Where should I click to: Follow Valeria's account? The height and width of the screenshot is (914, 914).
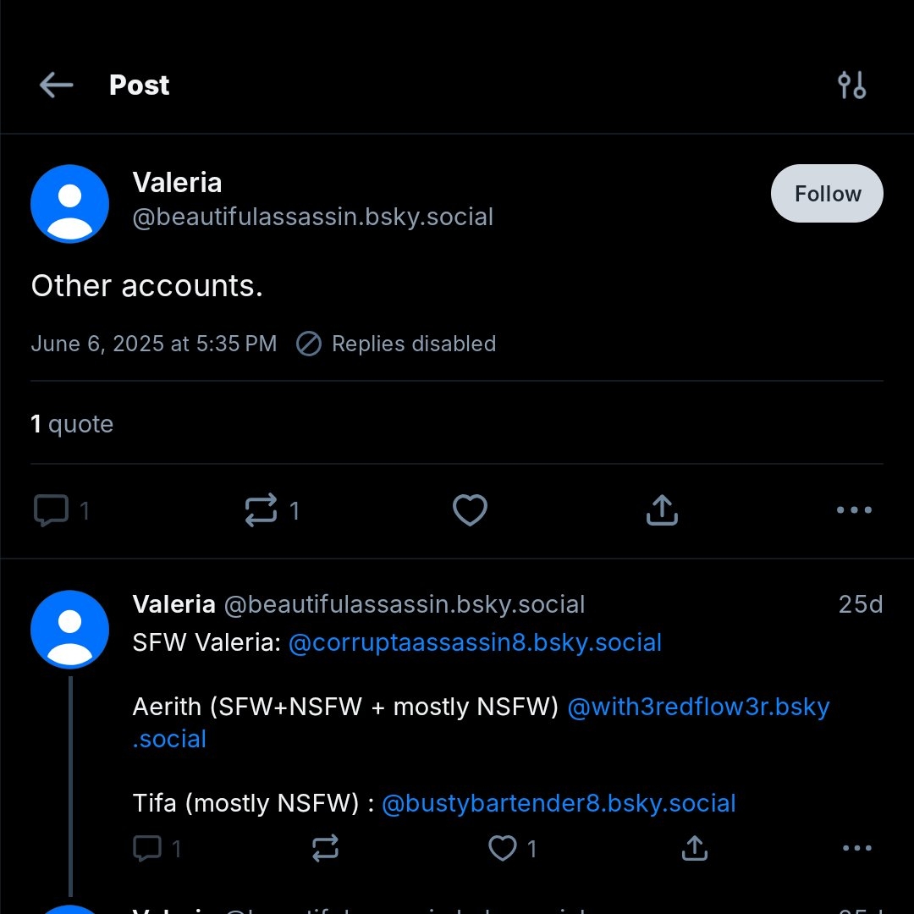pos(827,194)
